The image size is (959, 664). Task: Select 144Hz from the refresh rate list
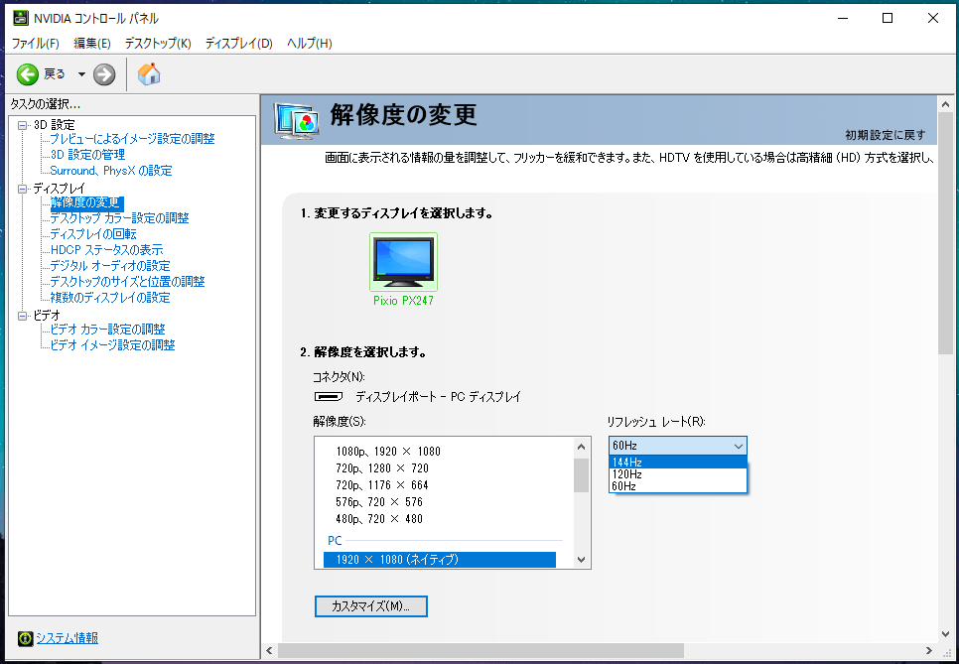[x=677, y=463]
